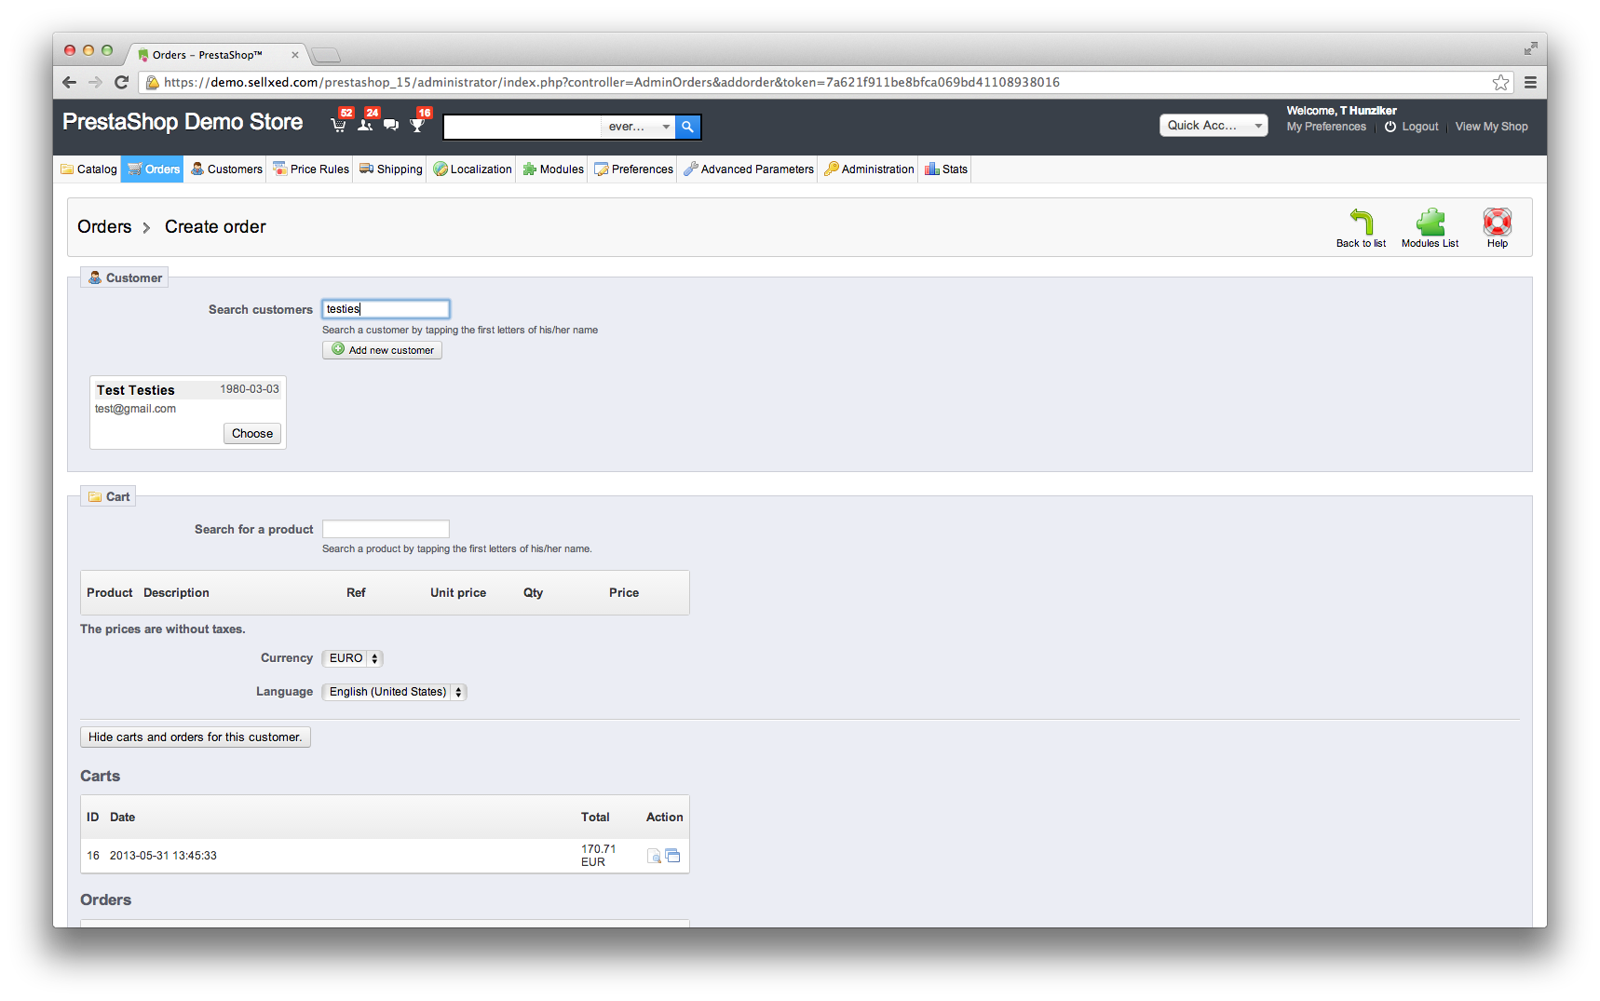The image size is (1600, 1001).
Task: Open the Chrome hamburger menu
Action: [1530, 83]
